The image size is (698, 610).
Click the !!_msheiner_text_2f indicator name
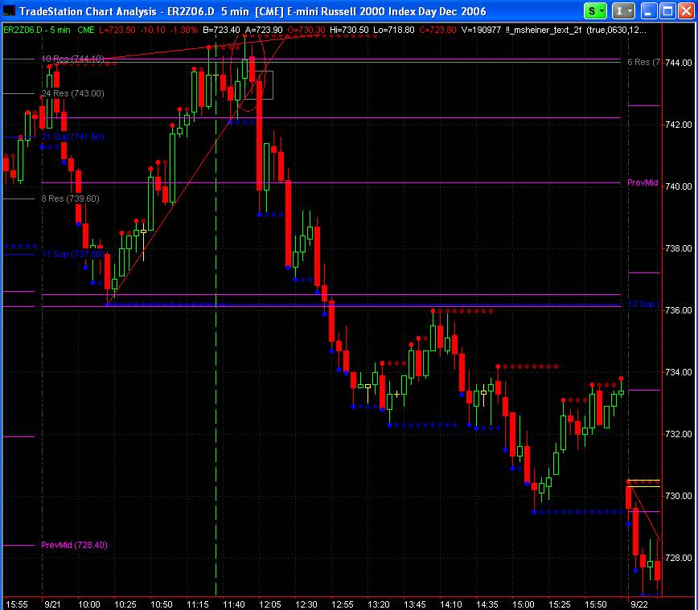(x=544, y=31)
